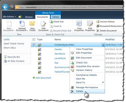
Task: Select the Library ribbon tab
Action: pyautogui.click(x=56, y=17)
